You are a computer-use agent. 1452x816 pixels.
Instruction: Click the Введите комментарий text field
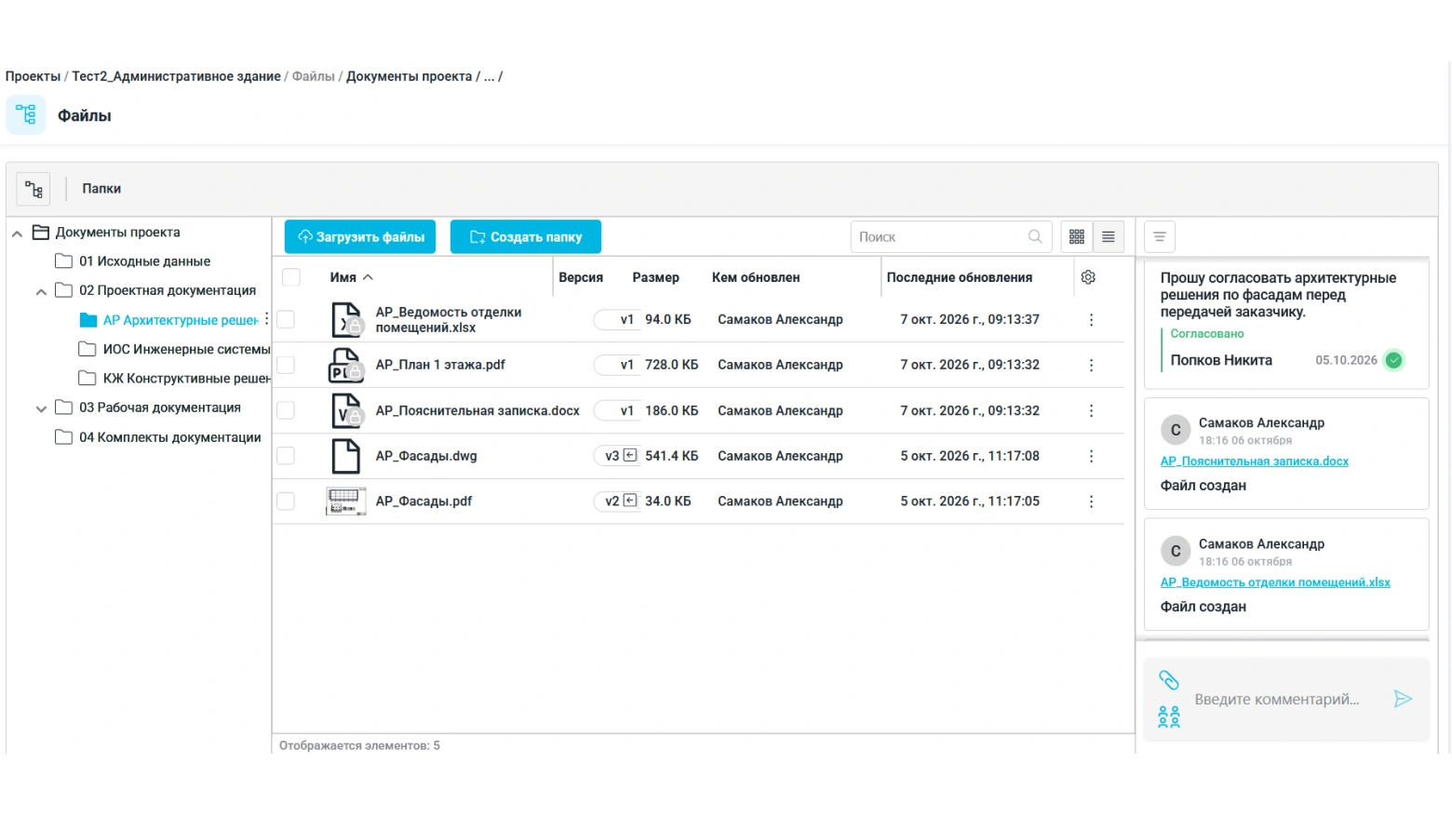[x=1277, y=699]
